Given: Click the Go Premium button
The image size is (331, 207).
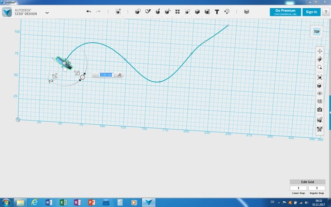Looking at the screenshot, I should point(284,12).
